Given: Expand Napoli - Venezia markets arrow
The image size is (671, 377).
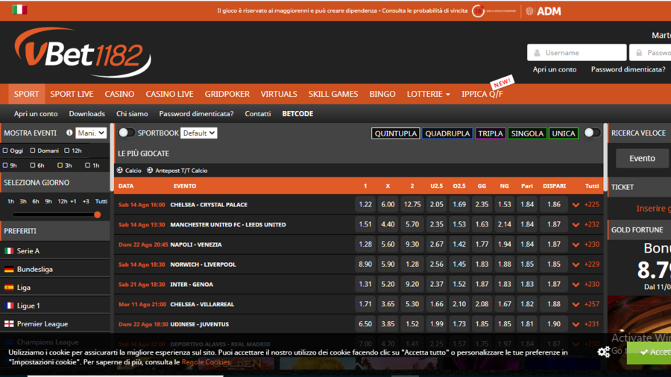Looking at the screenshot, I should coord(576,244).
